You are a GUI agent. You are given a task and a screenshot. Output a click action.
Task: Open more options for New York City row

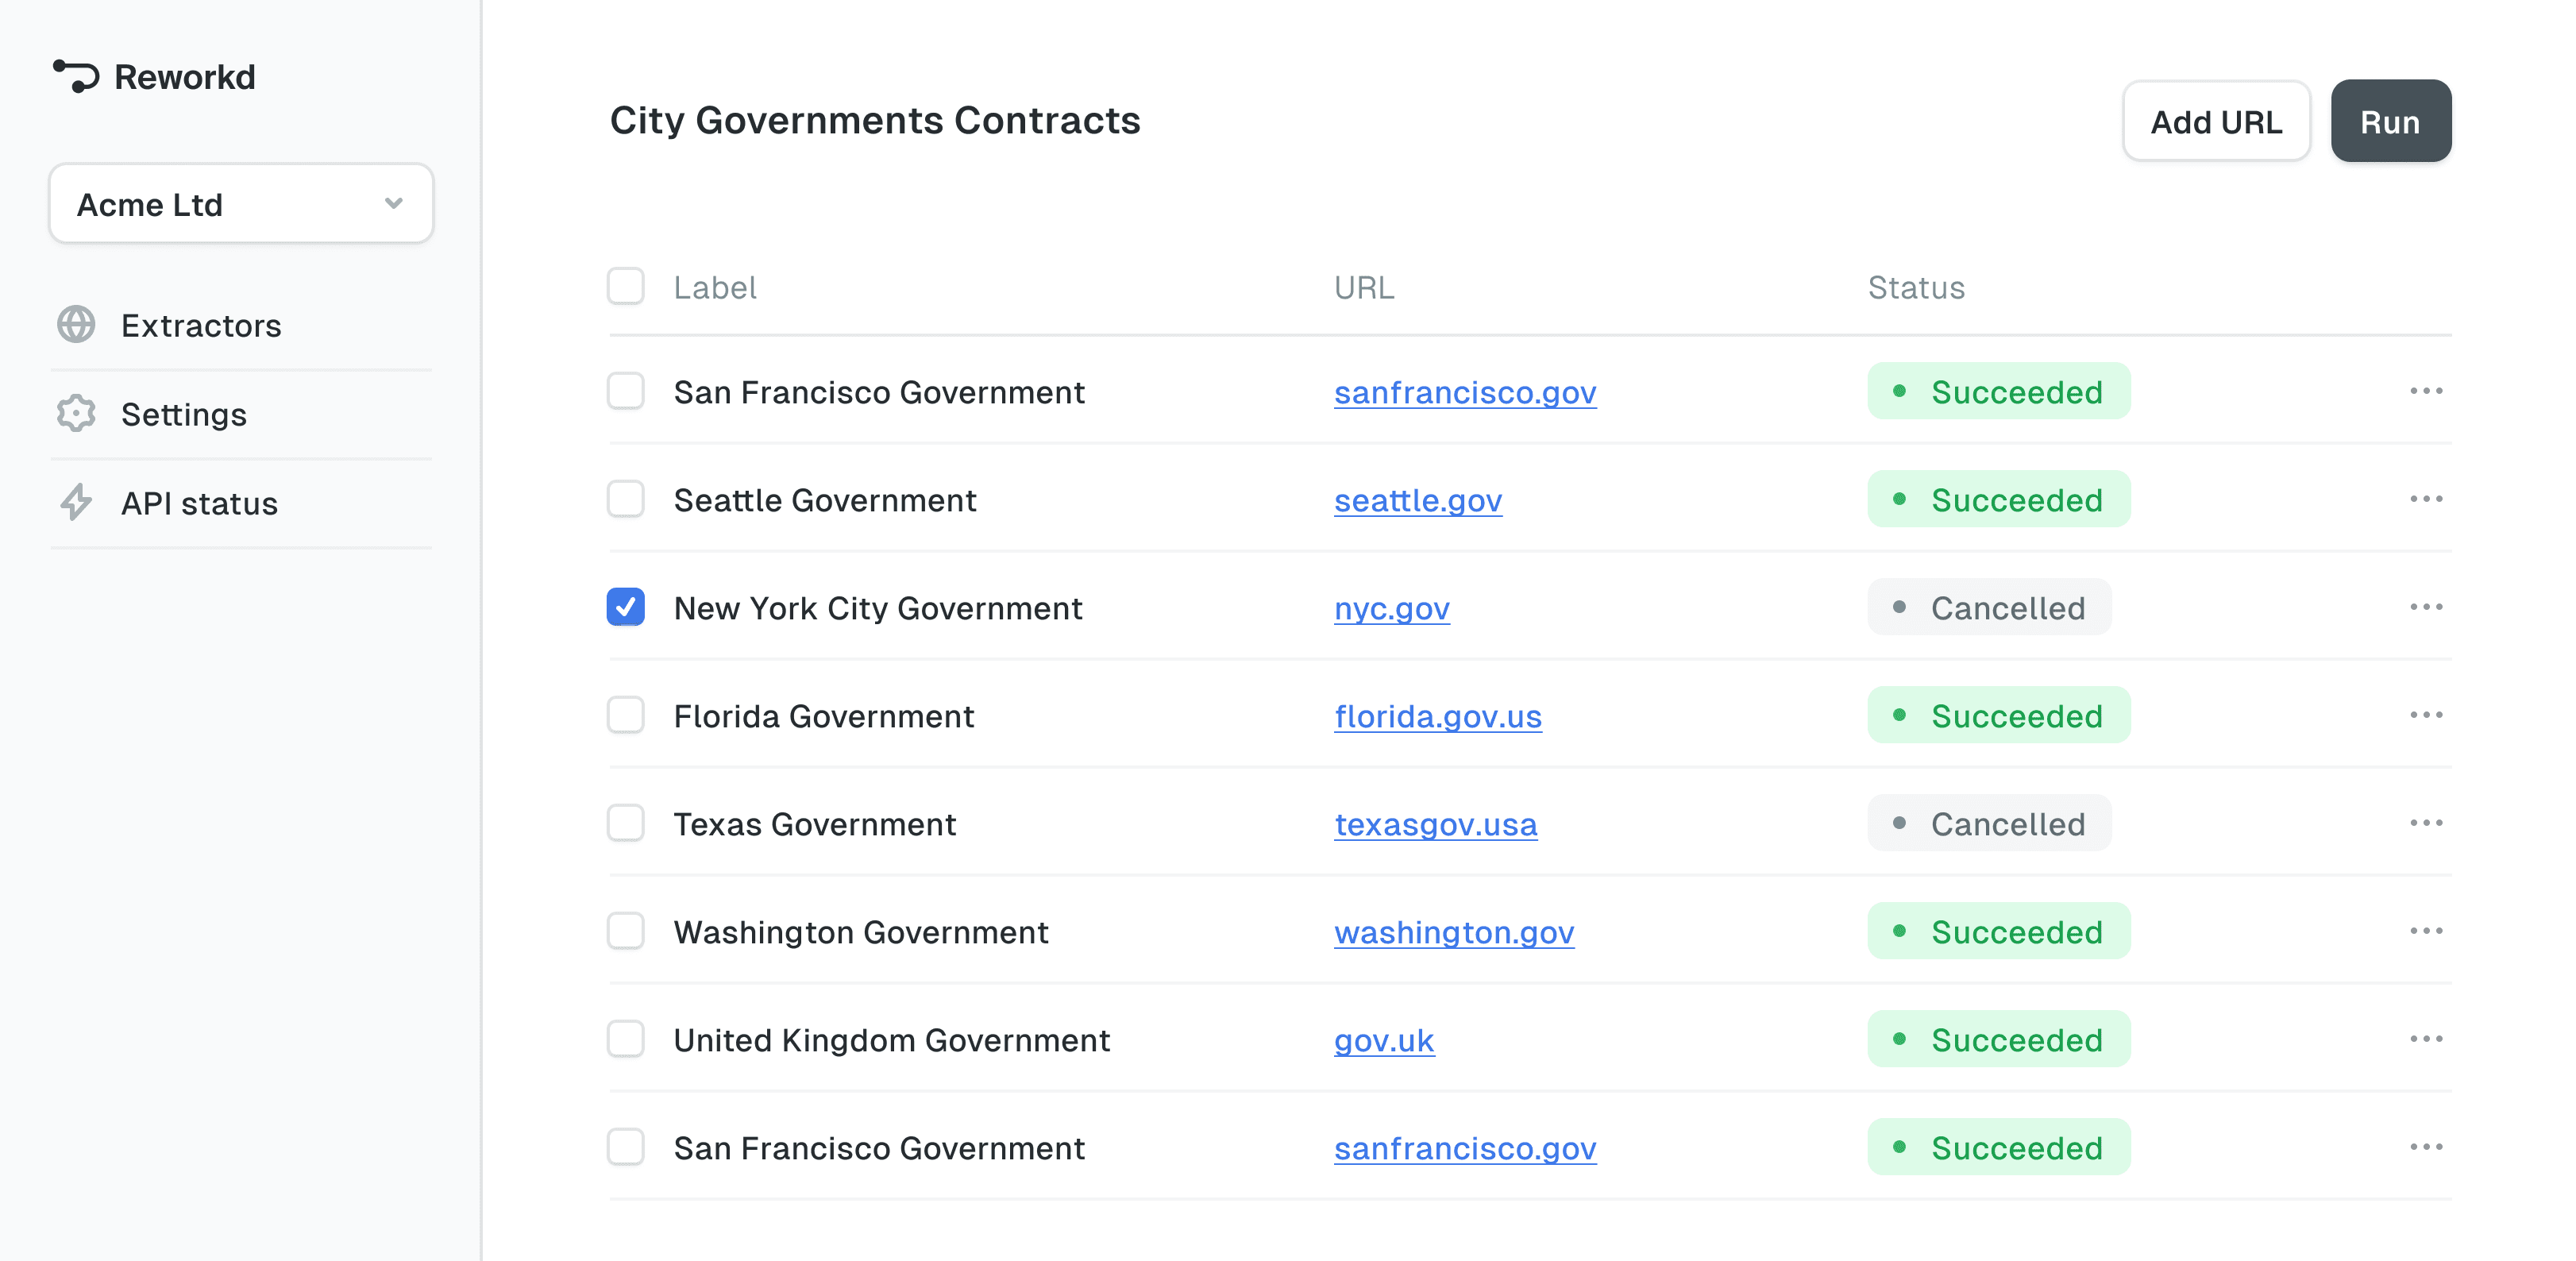pos(2425,607)
